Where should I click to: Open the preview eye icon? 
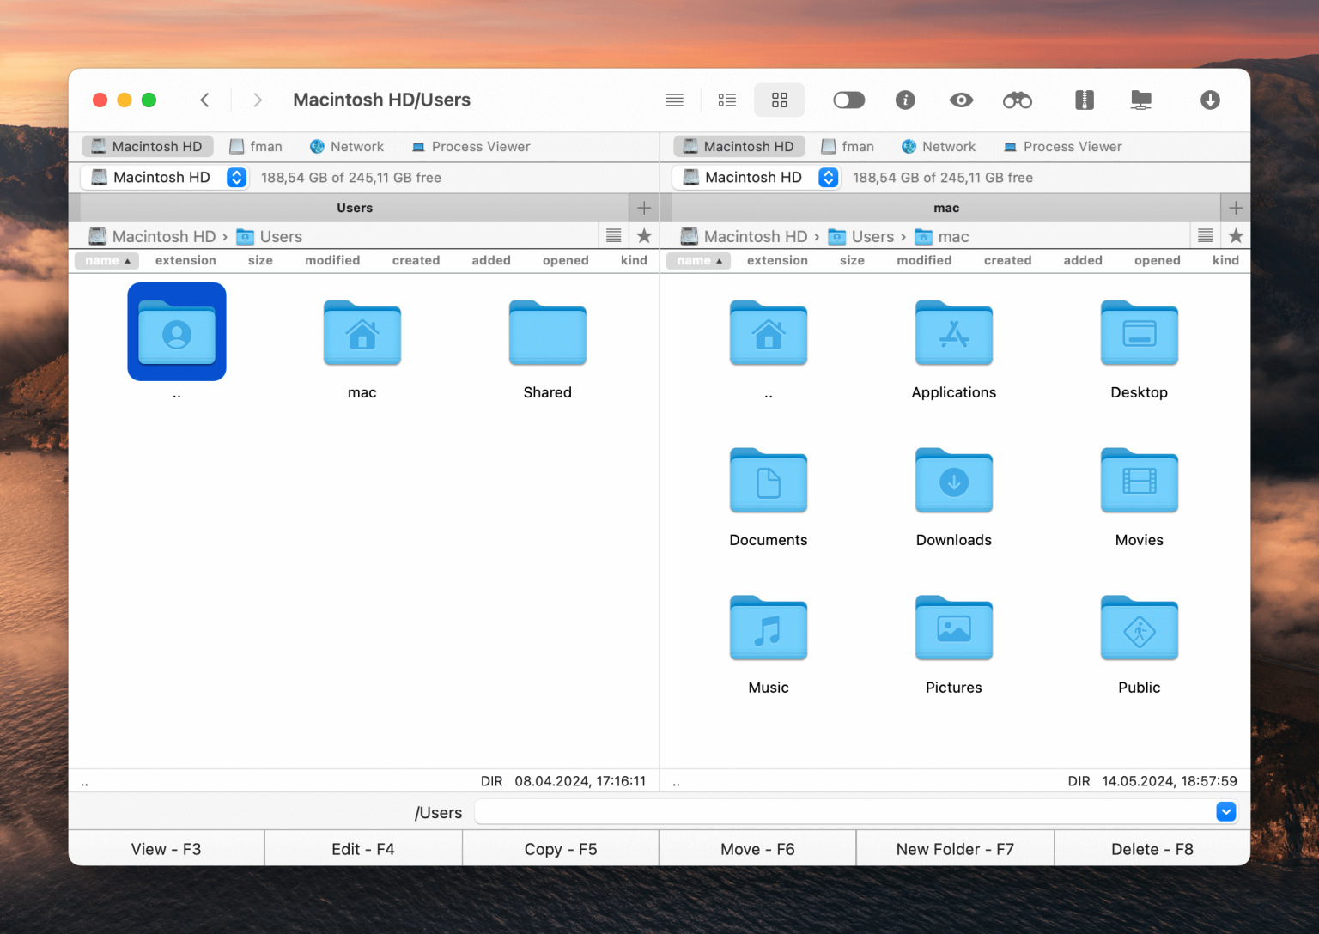tap(961, 100)
